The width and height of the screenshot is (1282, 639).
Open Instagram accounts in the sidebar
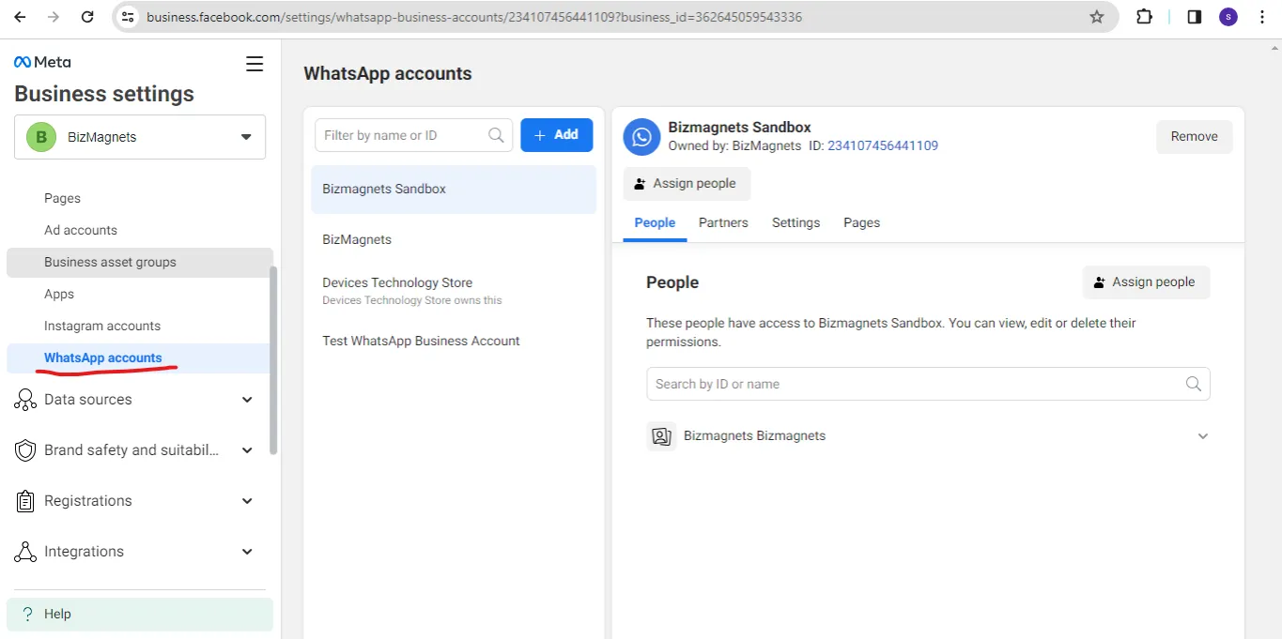[x=102, y=326]
